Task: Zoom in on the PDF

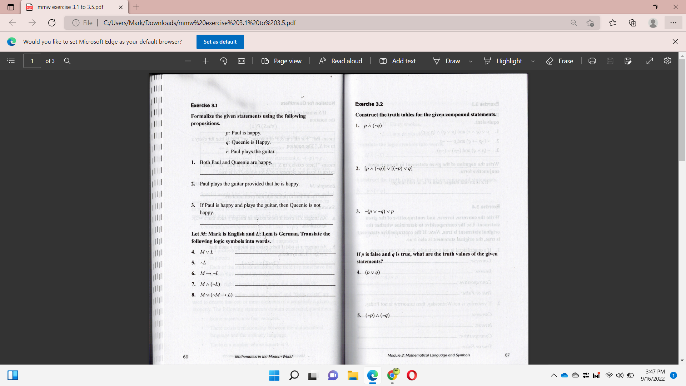Action: [205, 61]
